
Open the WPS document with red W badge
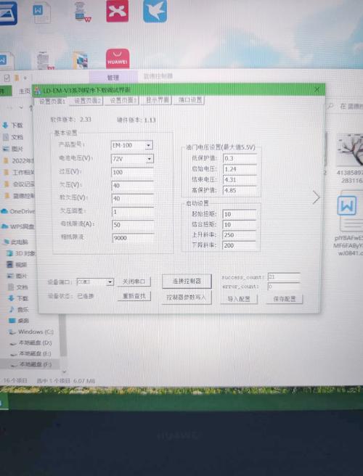pos(82,12)
